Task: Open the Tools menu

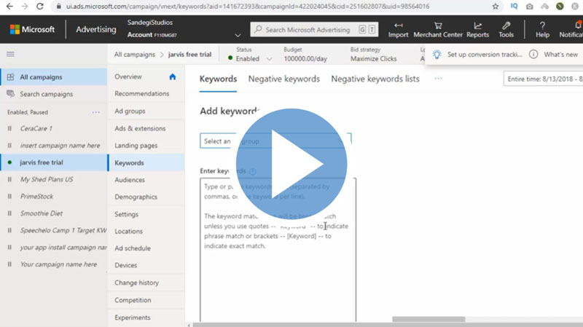Action: [506, 30]
